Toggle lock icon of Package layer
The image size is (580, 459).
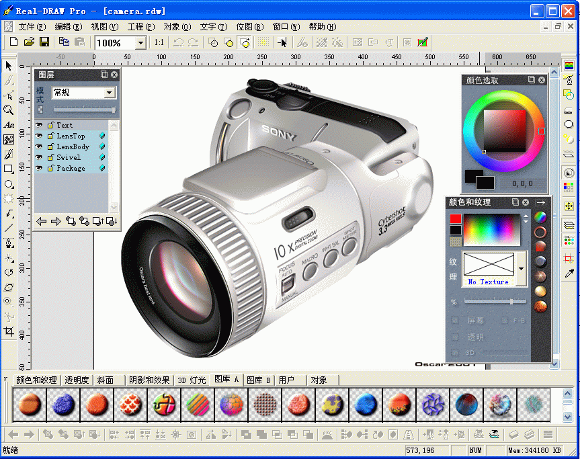click(50, 168)
